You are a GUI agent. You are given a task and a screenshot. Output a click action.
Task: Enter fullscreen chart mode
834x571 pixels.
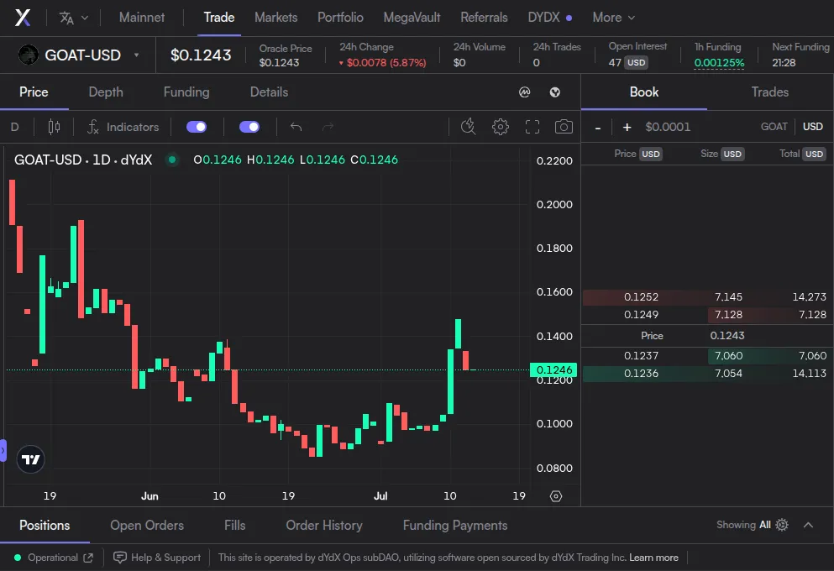point(532,127)
